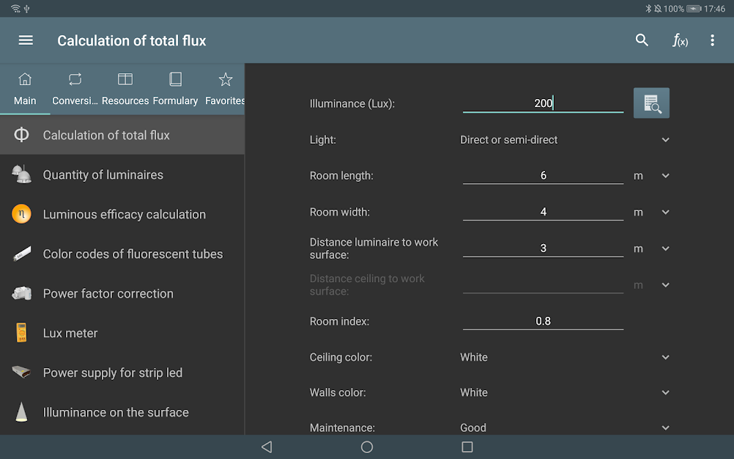This screenshot has width=734, height=459.
Task: Expand the Room width unit dropdown
Action: pyautogui.click(x=665, y=212)
